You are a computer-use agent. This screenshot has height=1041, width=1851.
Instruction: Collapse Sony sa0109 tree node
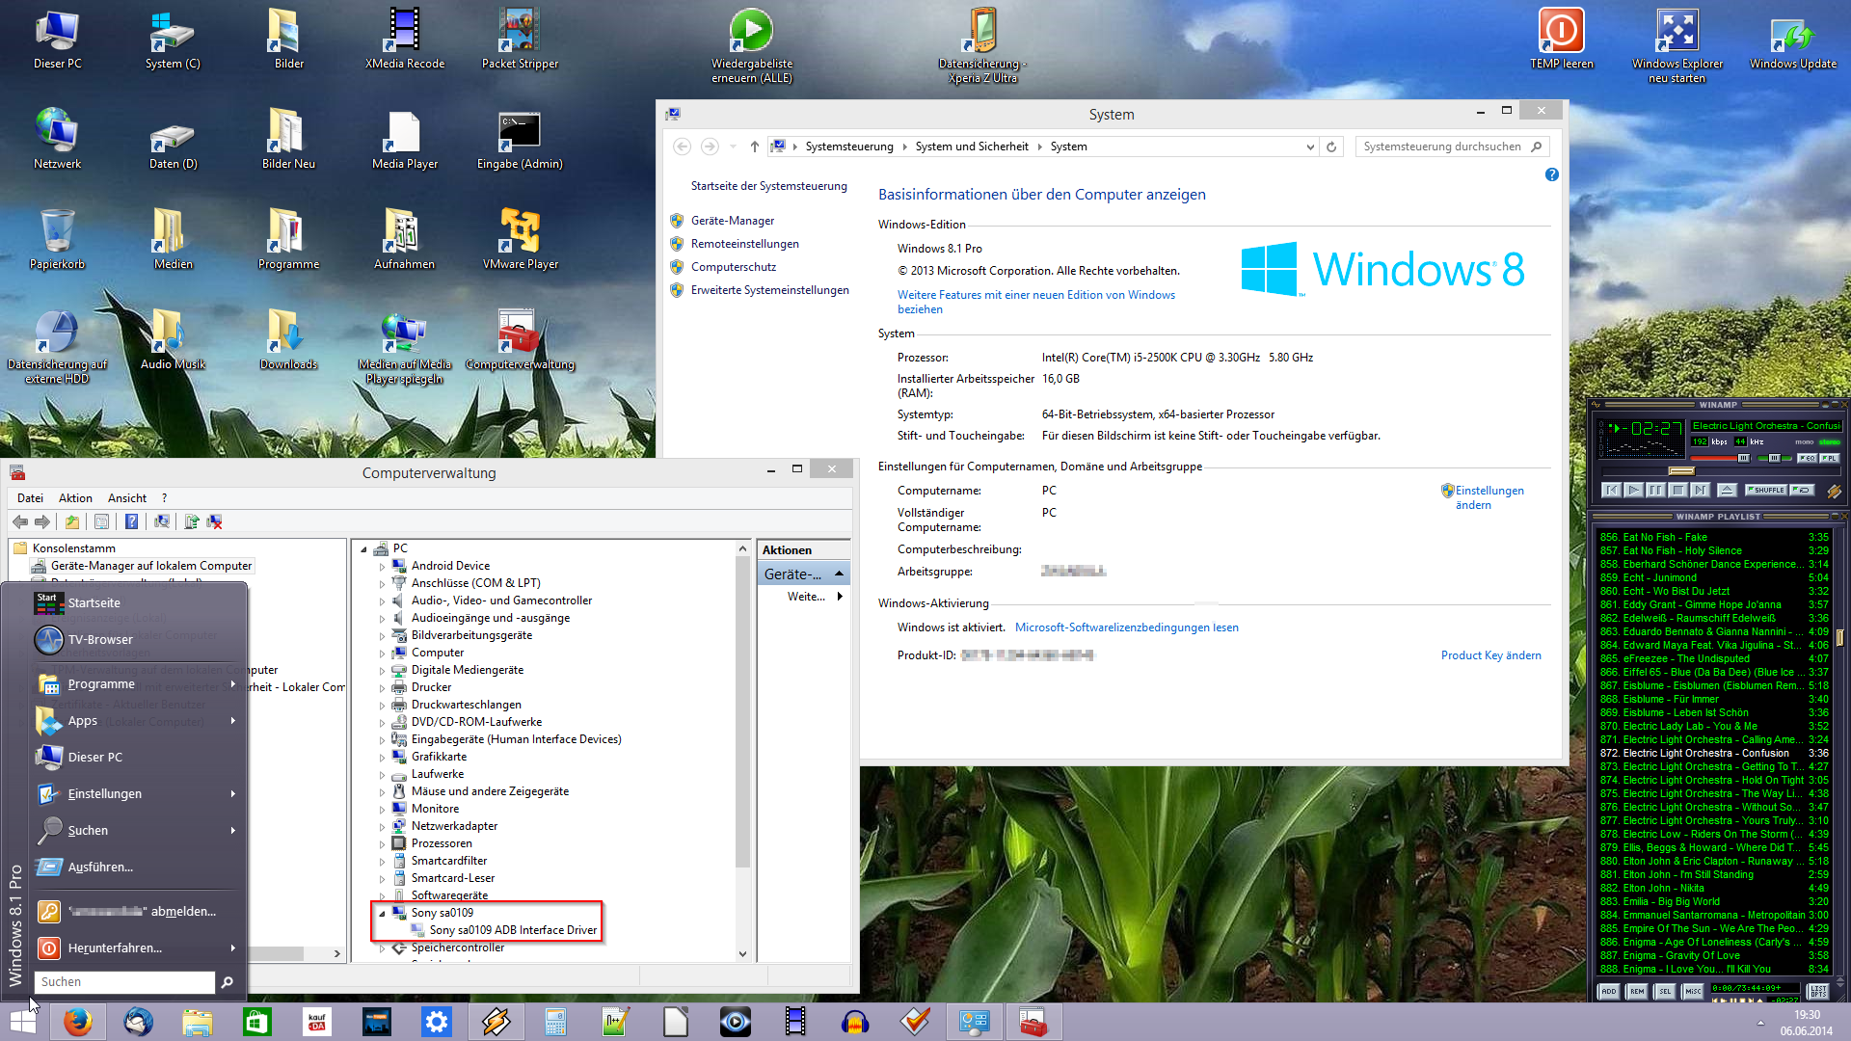point(382,913)
